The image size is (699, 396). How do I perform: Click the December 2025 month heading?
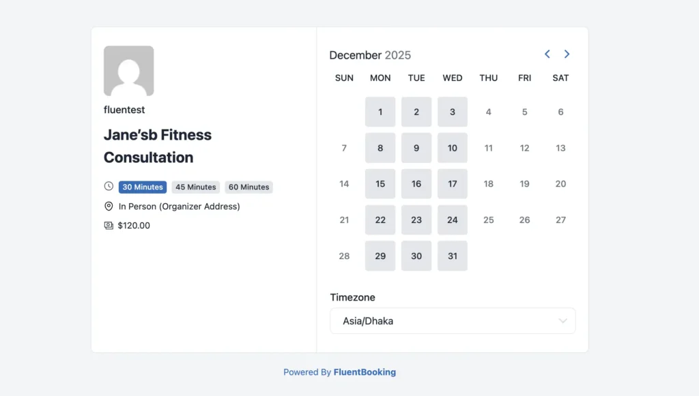370,55
